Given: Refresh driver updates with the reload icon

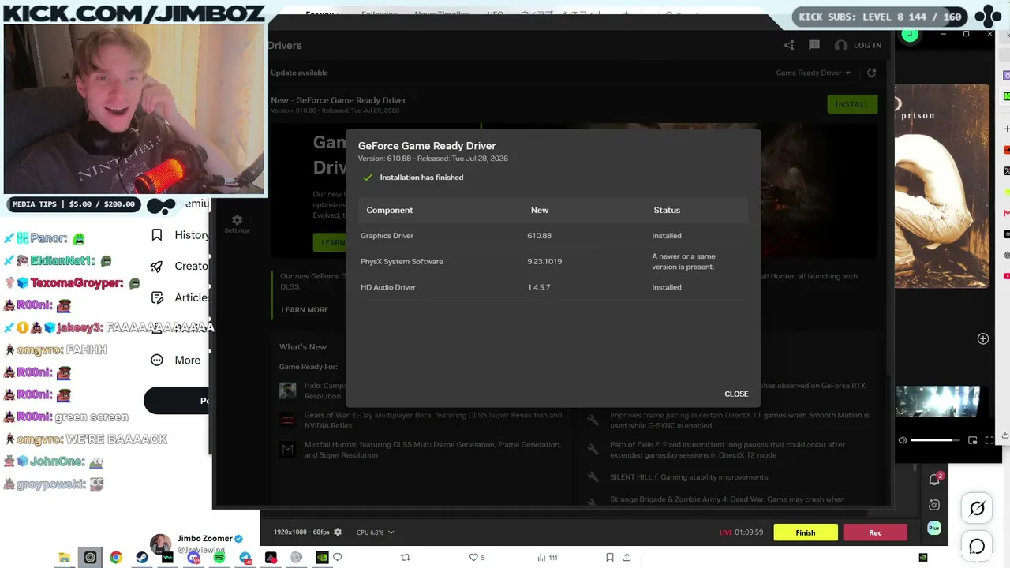Looking at the screenshot, I should (871, 73).
